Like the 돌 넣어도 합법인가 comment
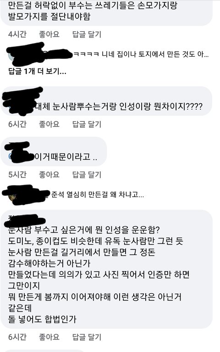The image size is (220, 352). coord(49,337)
